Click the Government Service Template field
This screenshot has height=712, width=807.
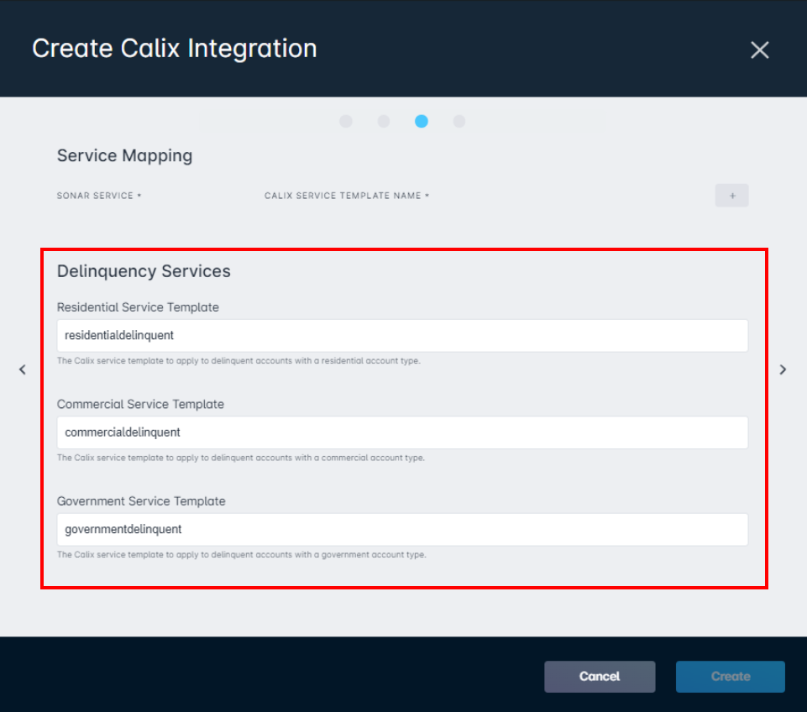point(402,529)
